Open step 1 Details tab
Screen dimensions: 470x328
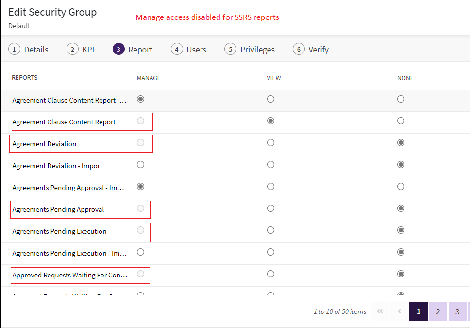tap(29, 50)
